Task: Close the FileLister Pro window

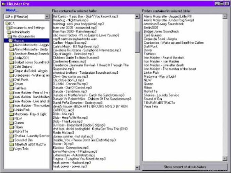Action: 227,4
